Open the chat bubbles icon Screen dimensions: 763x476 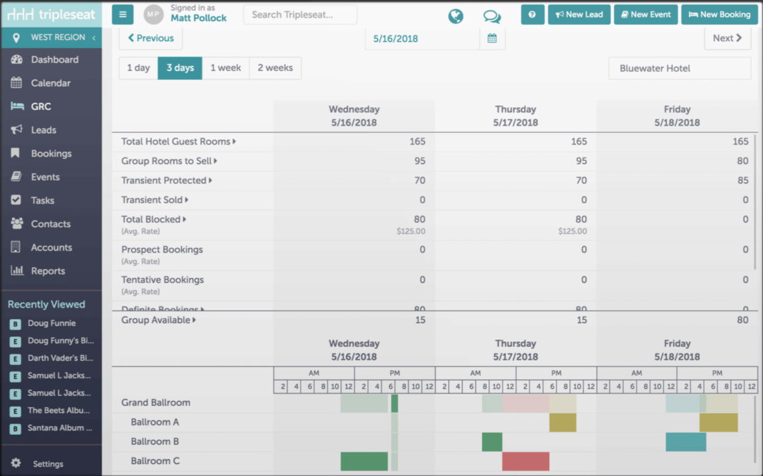(x=491, y=17)
